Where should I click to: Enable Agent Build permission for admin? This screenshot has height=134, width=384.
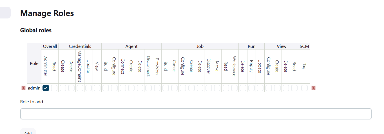pos(106,88)
